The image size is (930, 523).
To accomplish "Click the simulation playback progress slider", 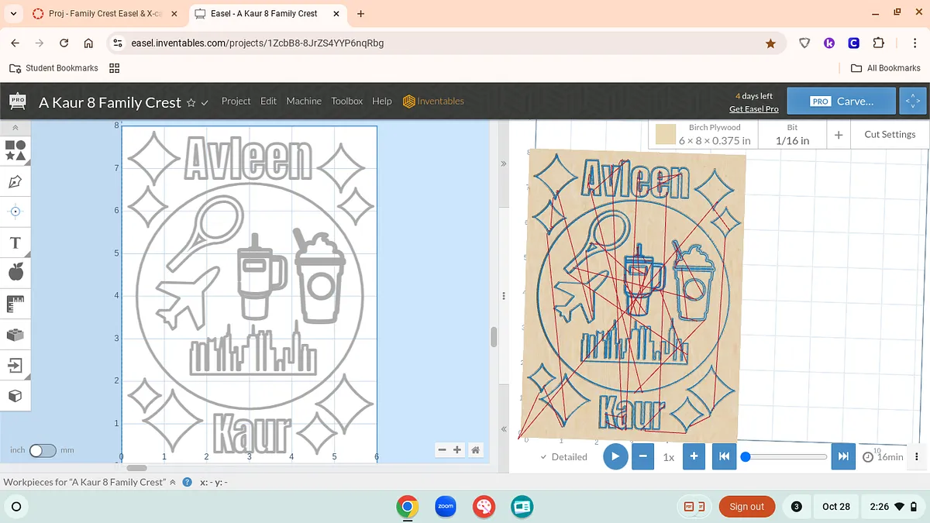I will pyautogui.click(x=786, y=457).
